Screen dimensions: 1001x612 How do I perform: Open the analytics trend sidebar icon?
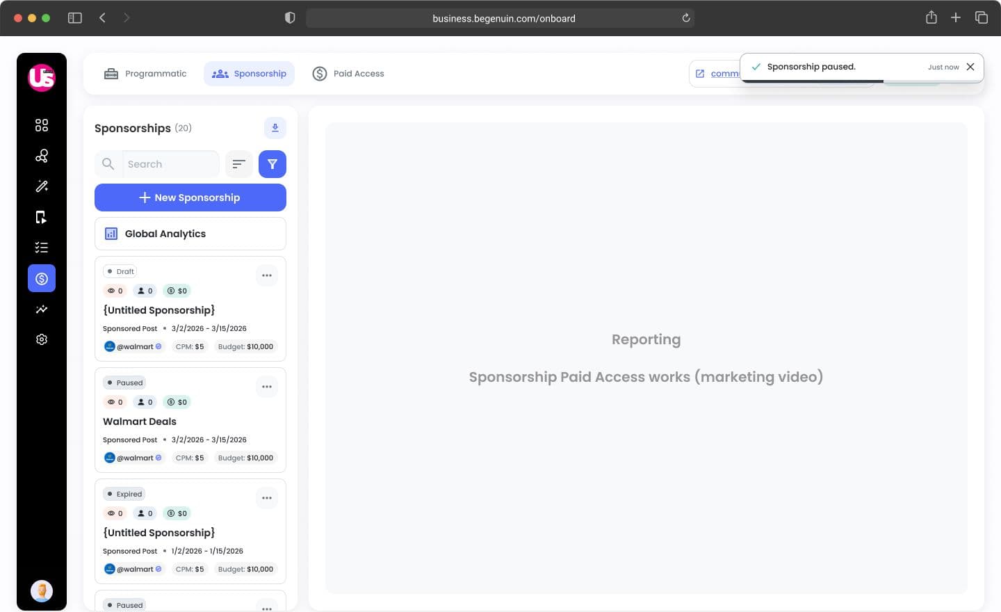[42, 309]
